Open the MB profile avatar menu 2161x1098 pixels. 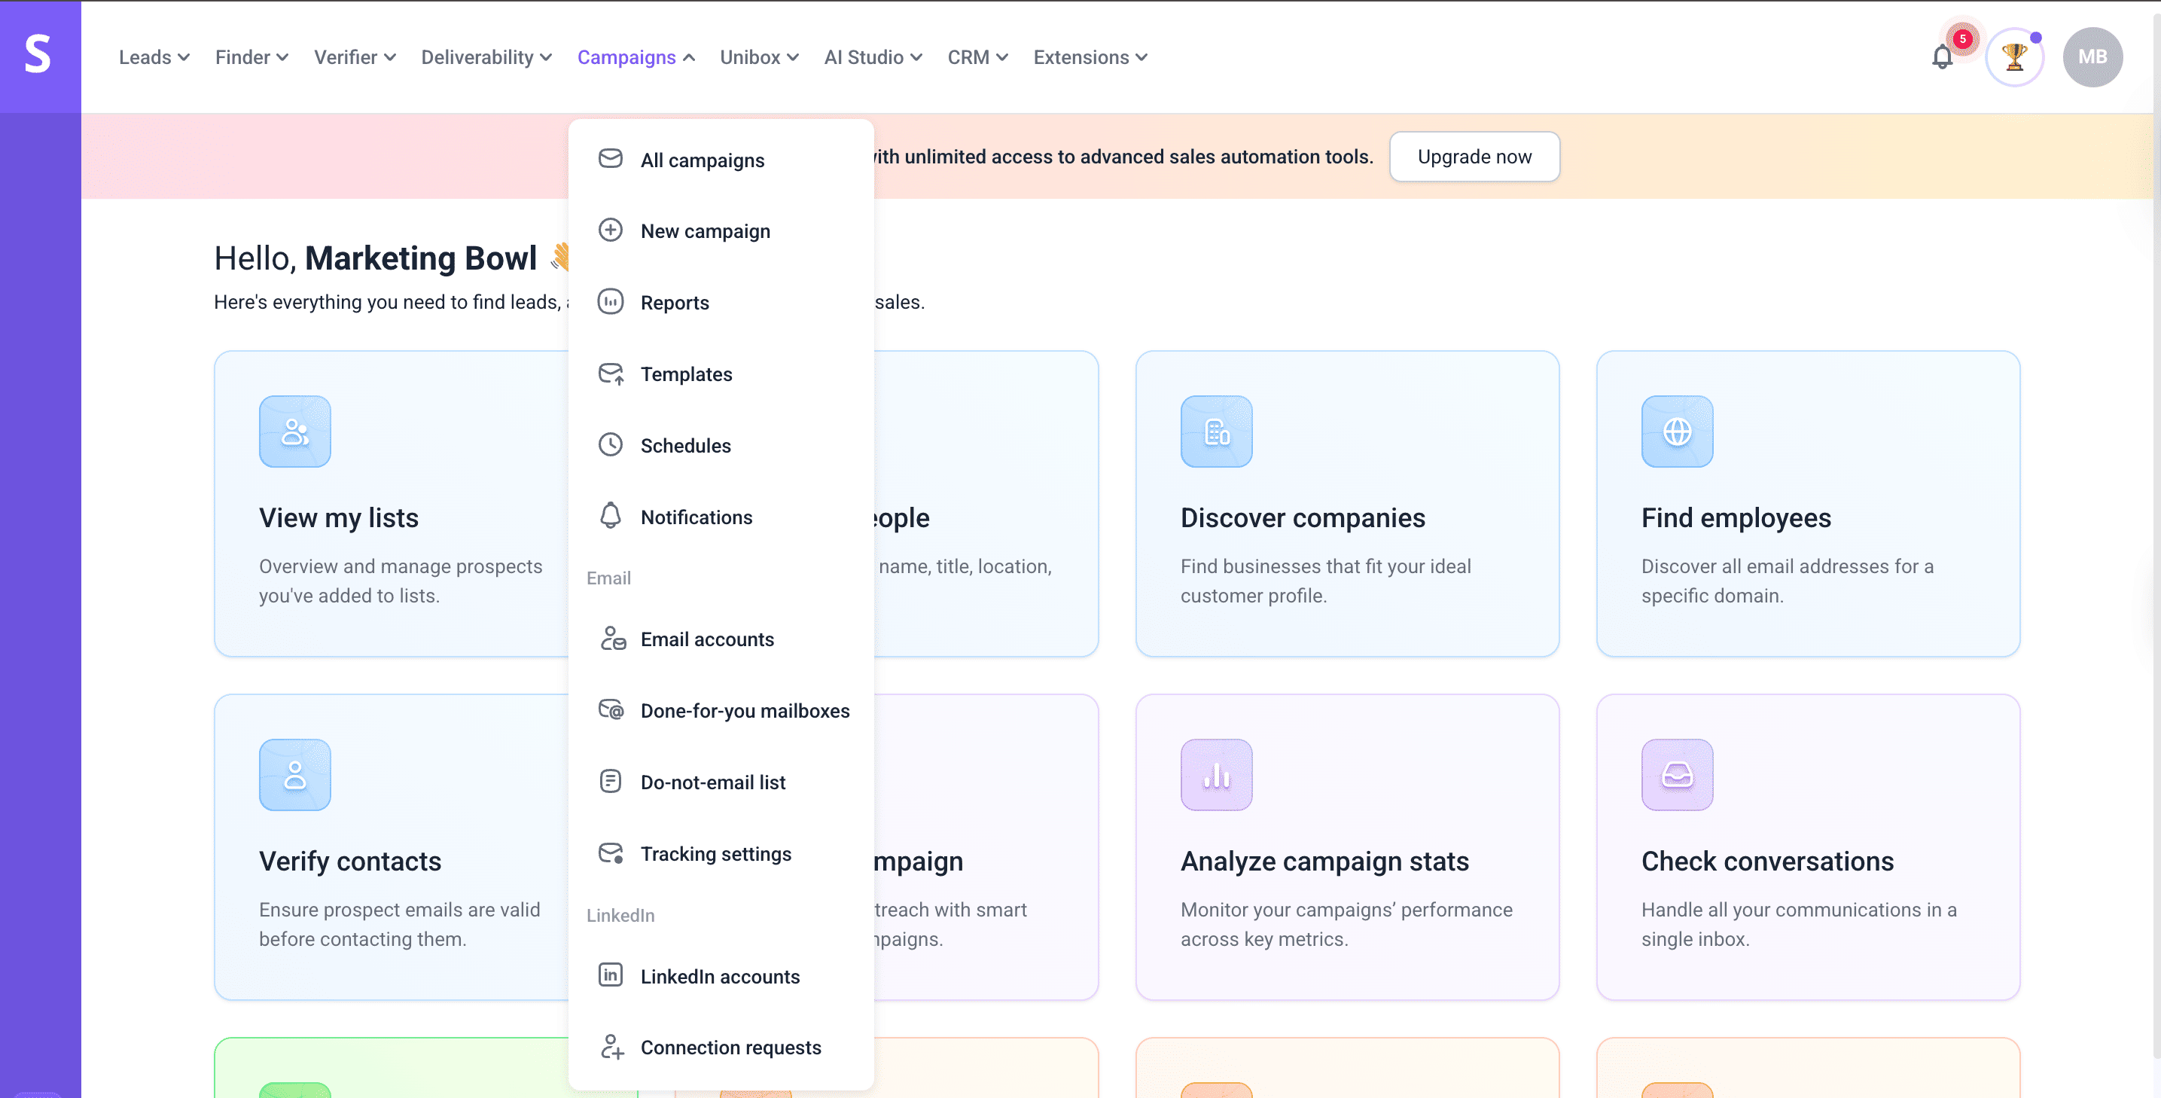tap(2093, 56)
